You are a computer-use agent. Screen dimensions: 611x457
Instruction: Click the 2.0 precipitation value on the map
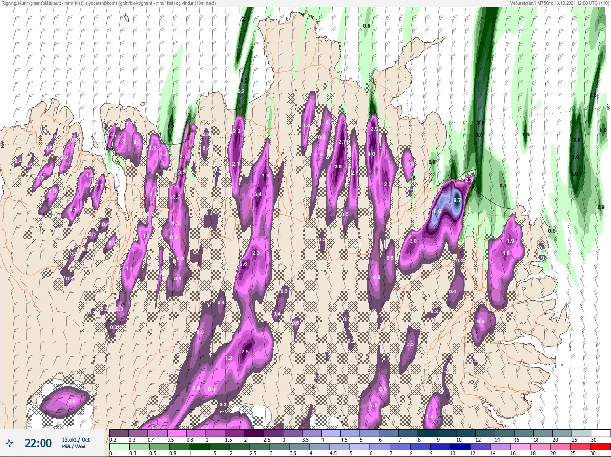[413, 241]
